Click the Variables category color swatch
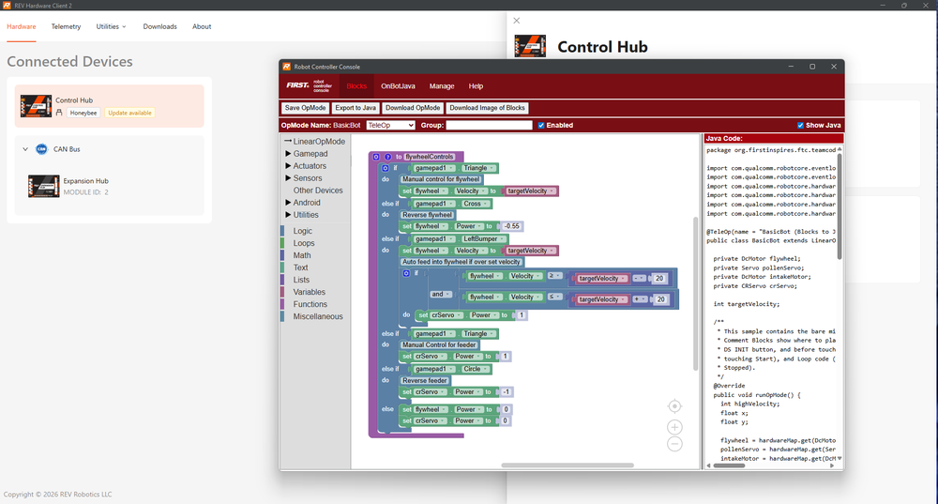This screenshot has width=938, height=504. pyautogui.click(x=282, y=292)
